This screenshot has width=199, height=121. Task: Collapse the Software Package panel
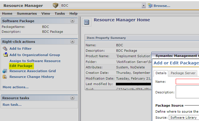click(x=72, y=21)
